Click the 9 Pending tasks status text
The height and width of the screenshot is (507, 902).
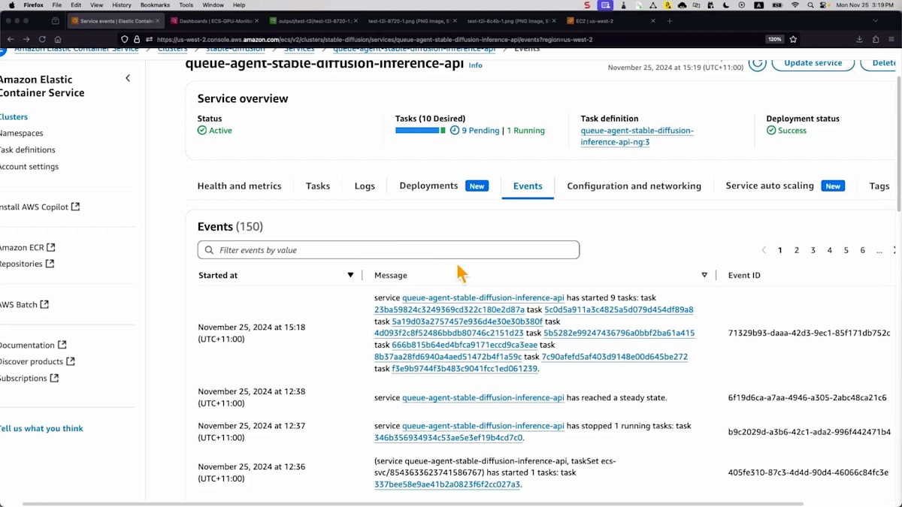pyautogui.click(x=480, y=131)
